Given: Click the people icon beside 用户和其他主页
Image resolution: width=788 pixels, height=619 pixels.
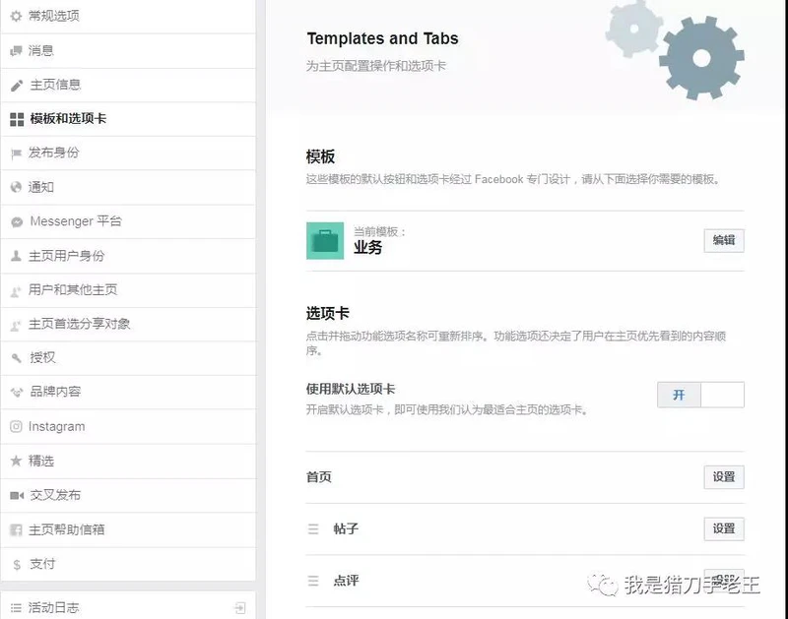Looking at the screenshot, I should [16, 290].
